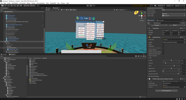Start Play mode with the play button
Image resolution: width=186 pixels, height=100 pixels.
(88, 6)
